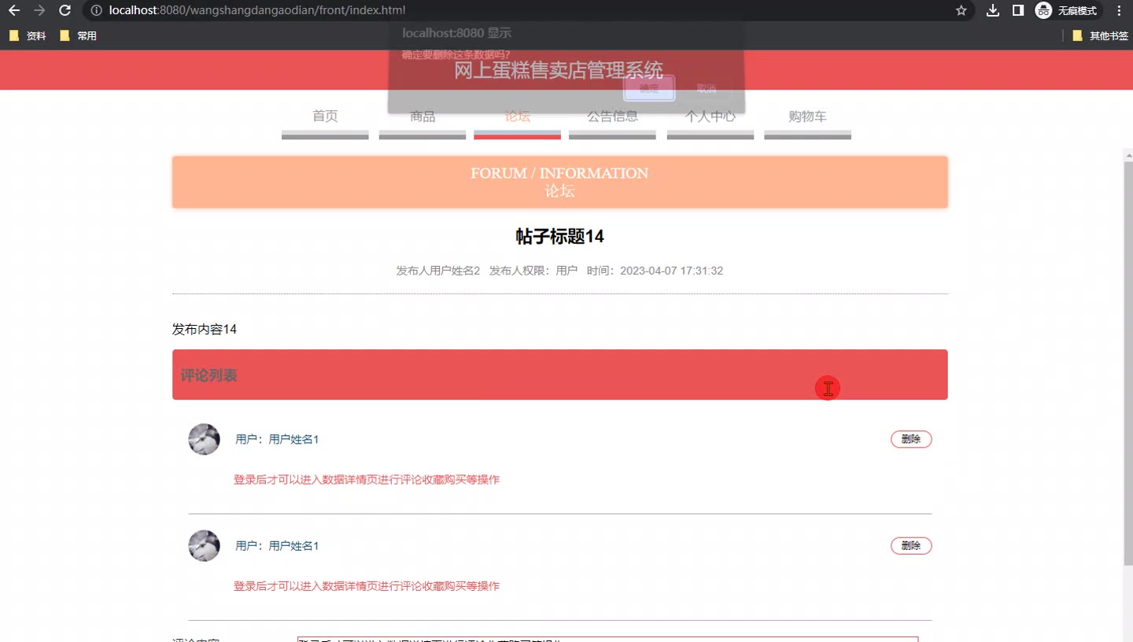The height and width of the screenshot is (642, 1133).
Task: Click the site info icon in address bar
Action: coord(96,11)
